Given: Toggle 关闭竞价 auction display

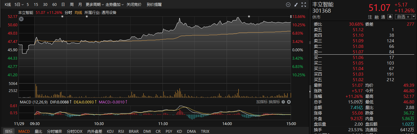Looking at the screenshot, I should [134, 5].
